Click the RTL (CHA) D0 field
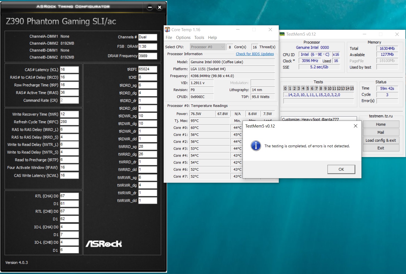This screenshot has width=406, height=274. pyautogui.click(x=69, y=196)
